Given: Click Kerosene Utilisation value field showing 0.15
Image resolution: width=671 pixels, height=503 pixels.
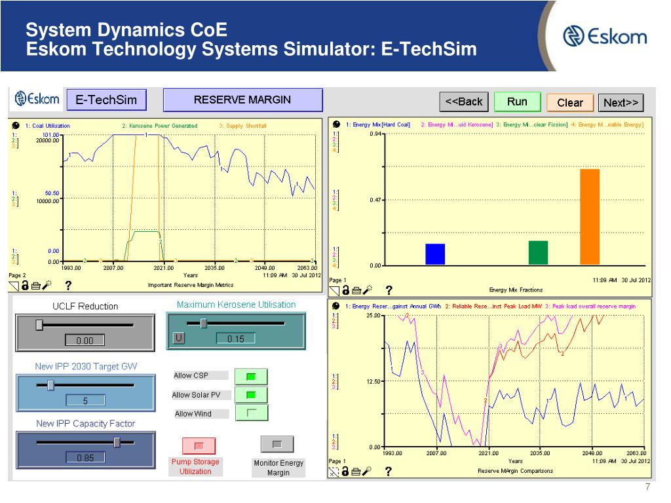Looking at the screenshot, I should coord(236,339).
